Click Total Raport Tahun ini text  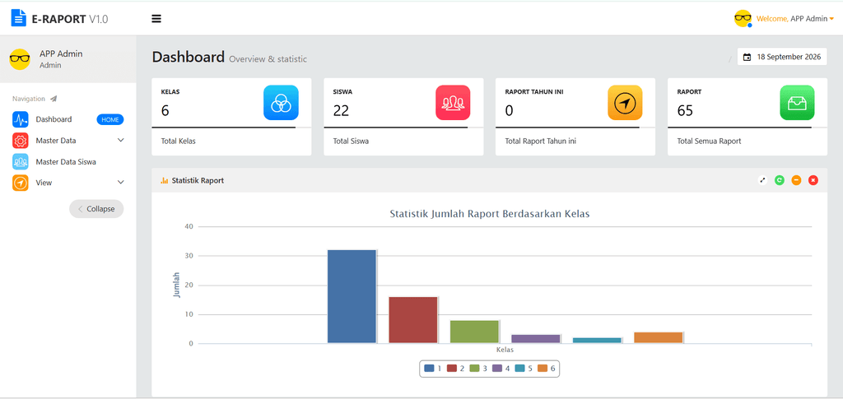[540, 142]
